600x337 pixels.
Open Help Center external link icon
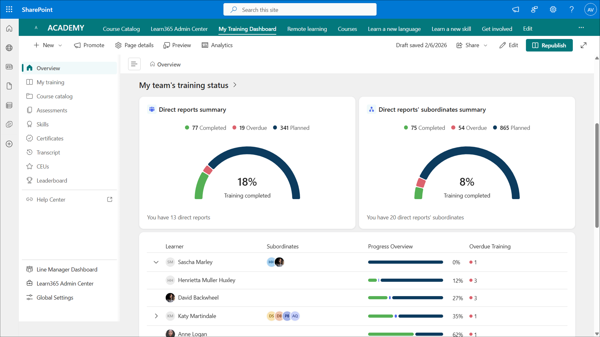110,199
